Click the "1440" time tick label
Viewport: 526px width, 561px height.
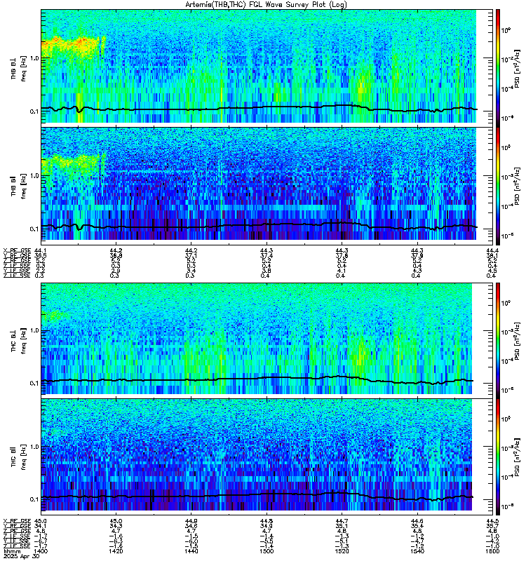click(191, 551)
